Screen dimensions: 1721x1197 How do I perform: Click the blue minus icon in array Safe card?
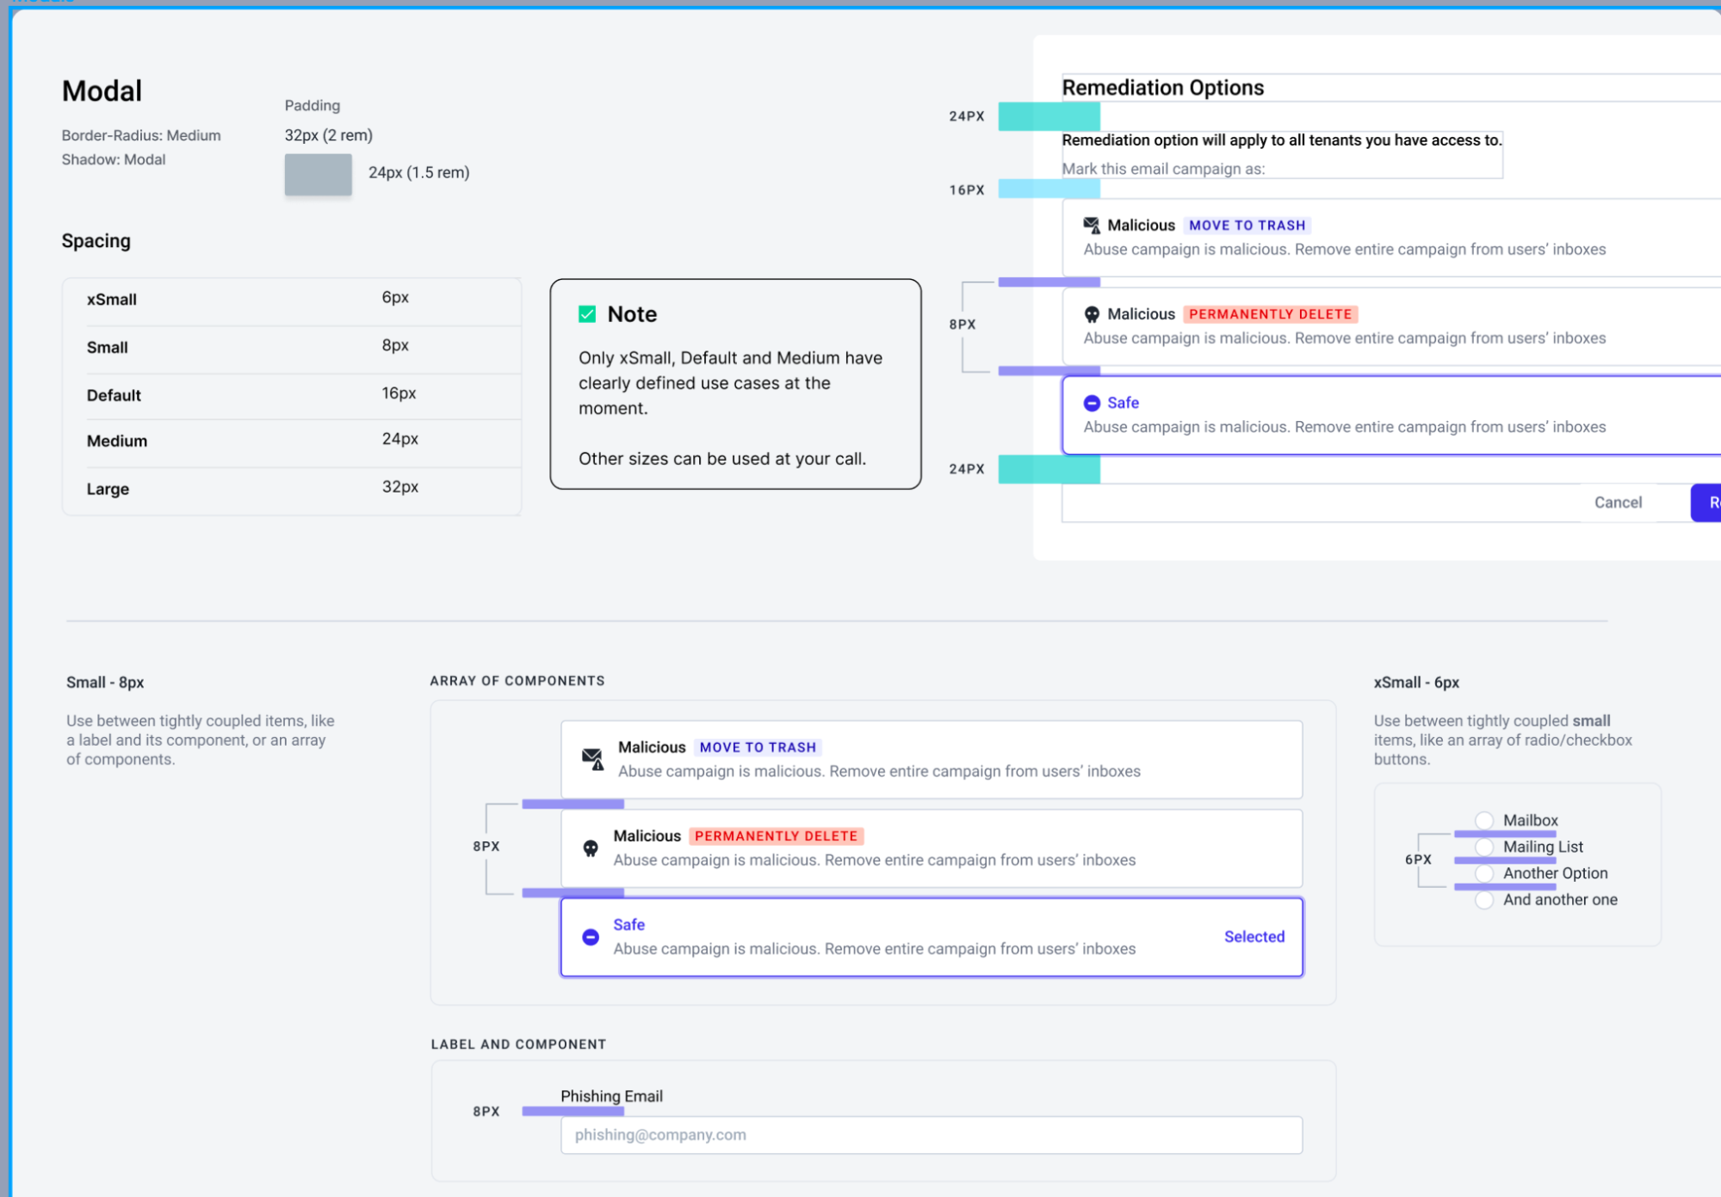coord(591,937)
